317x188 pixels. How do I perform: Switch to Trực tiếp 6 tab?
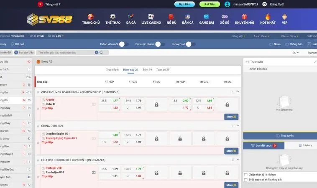(112, 70)
